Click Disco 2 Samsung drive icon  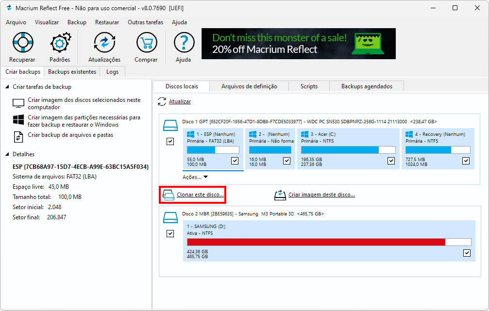tap(170, 217)
